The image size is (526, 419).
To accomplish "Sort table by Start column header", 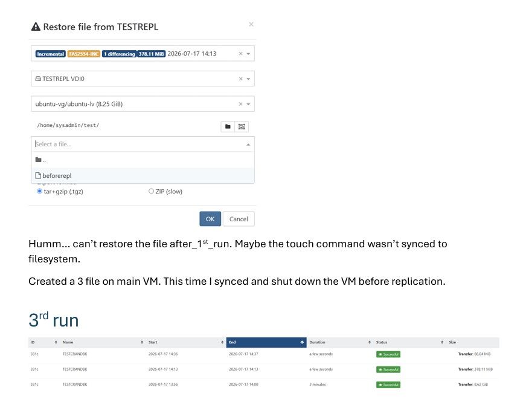I will (186, 342).
